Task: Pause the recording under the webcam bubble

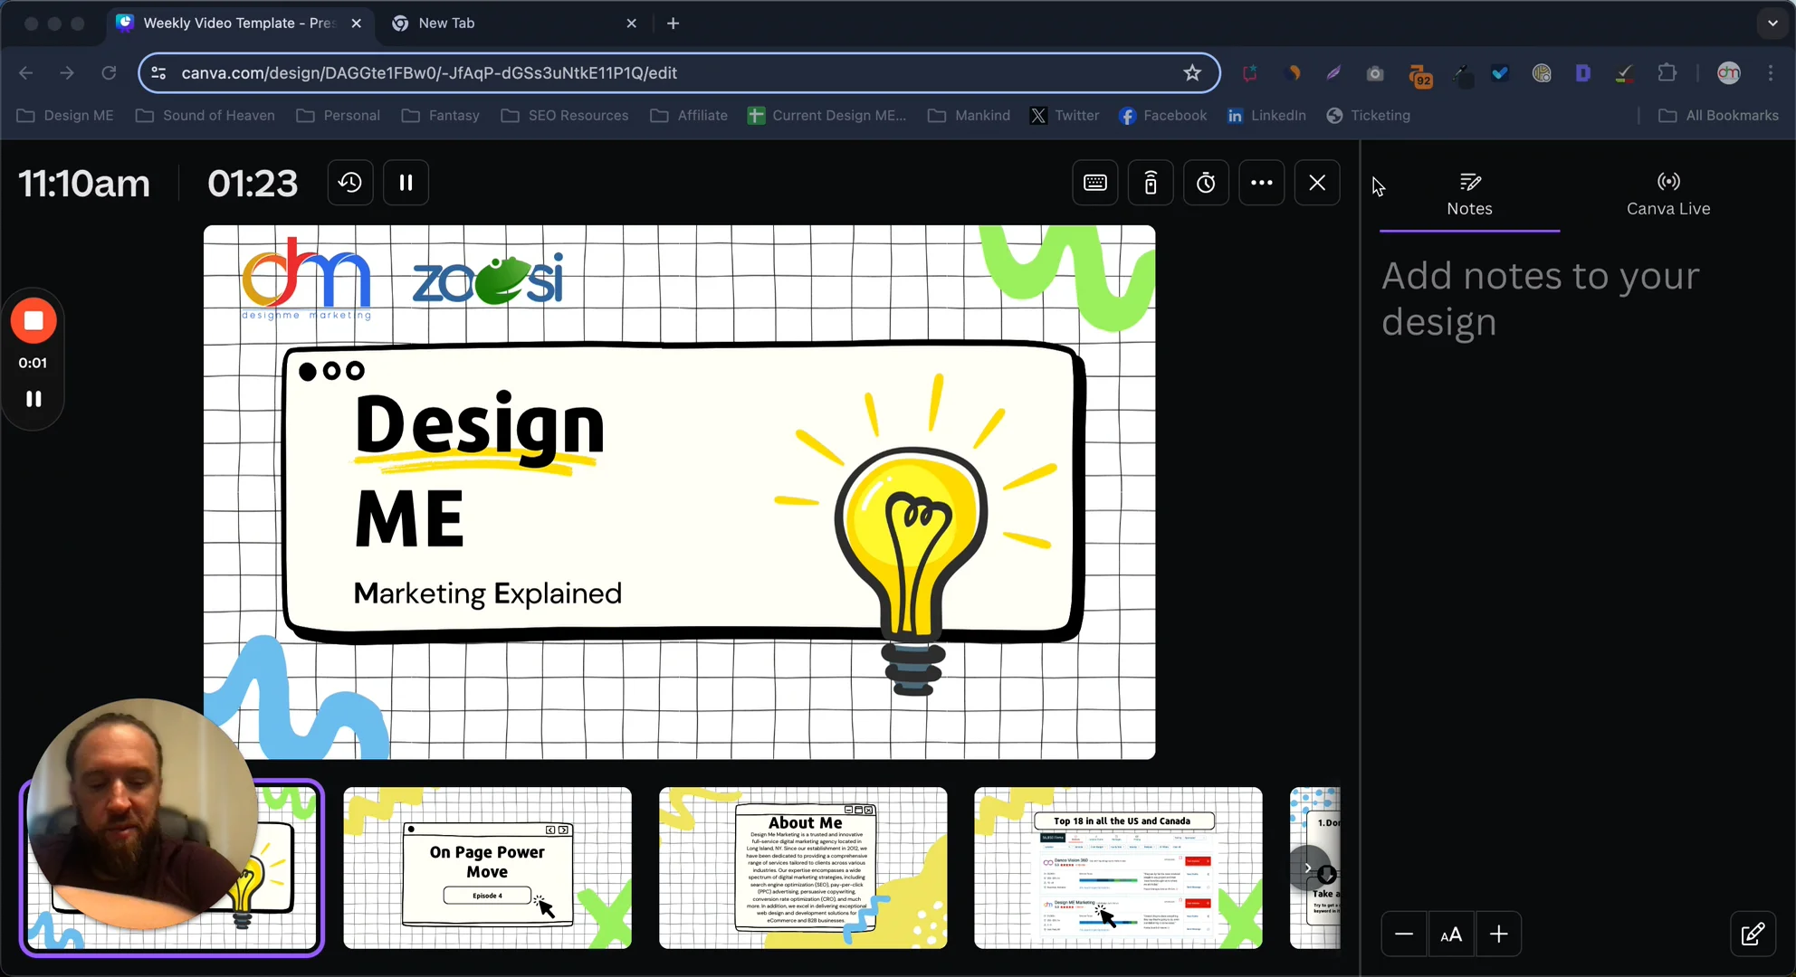Action: point(33,398)
